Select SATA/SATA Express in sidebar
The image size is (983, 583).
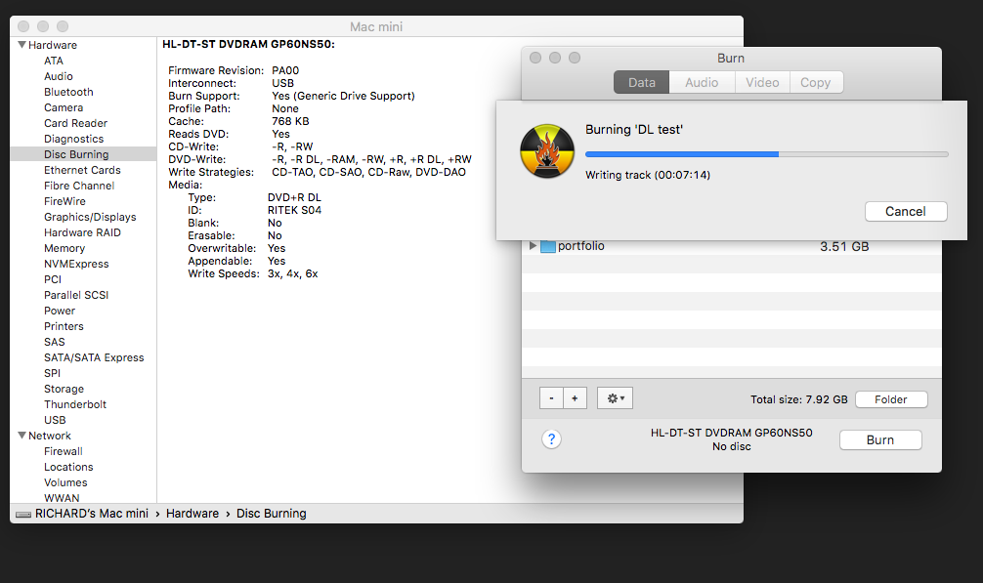pyautogui.click(x=94, y=357)
